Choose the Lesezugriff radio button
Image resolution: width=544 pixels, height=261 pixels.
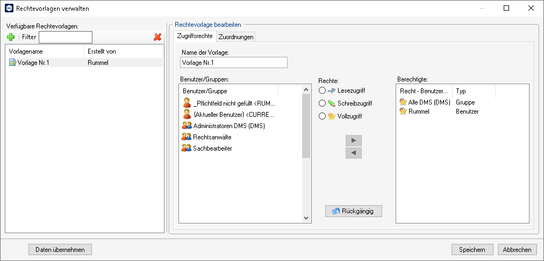[323, 91]
